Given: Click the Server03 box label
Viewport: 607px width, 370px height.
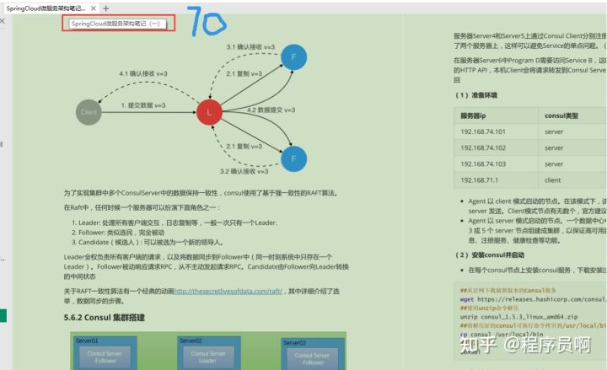Looking at the screenshot, I should pyautogui.click(x=294, y=342).
